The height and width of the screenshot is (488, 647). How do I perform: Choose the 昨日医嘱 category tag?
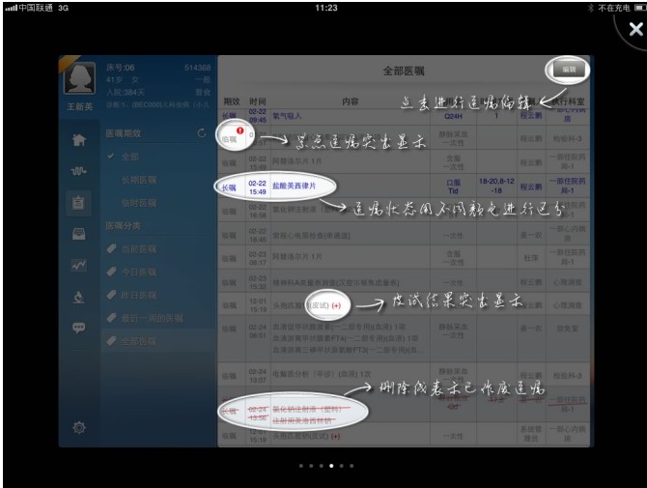click(x=139, y=295)
